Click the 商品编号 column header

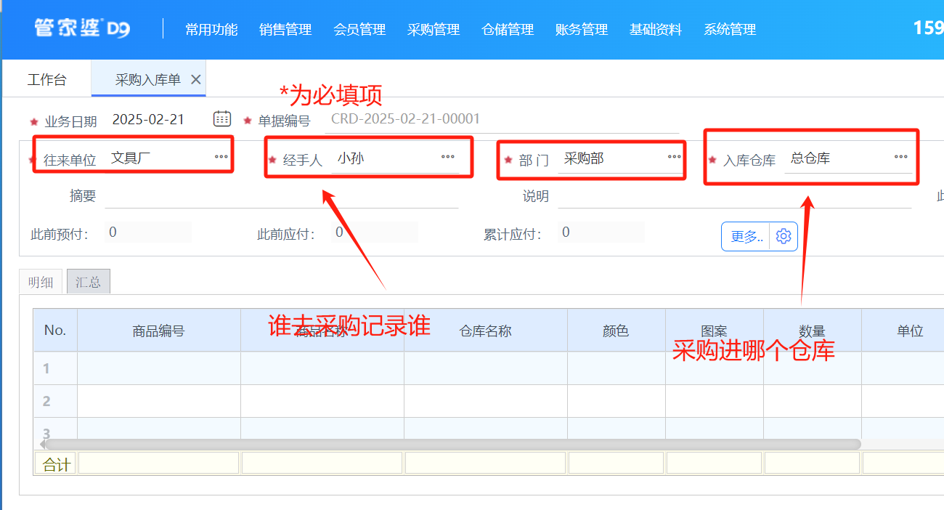(x=158, y=331)
